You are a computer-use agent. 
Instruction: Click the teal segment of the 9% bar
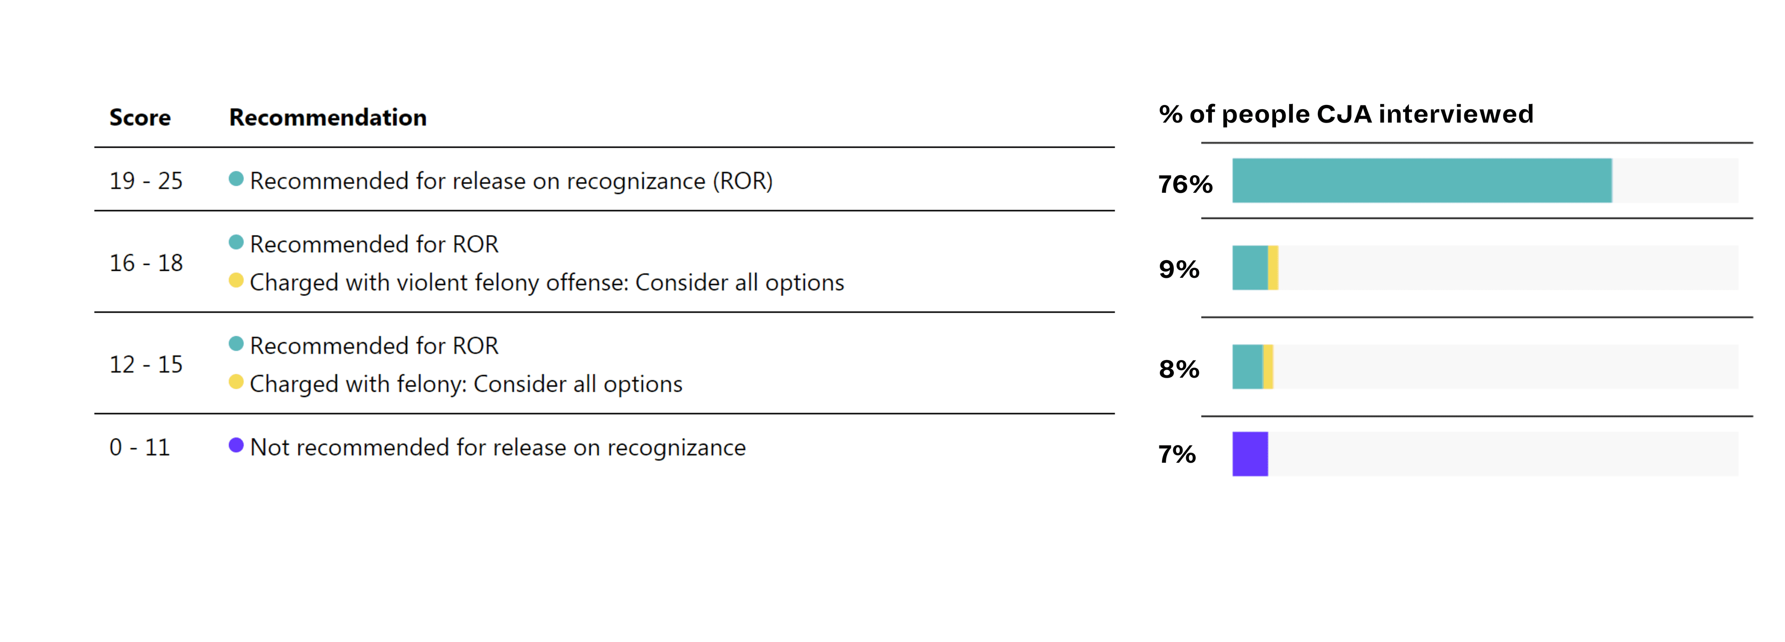click(x=1249, y=268)
